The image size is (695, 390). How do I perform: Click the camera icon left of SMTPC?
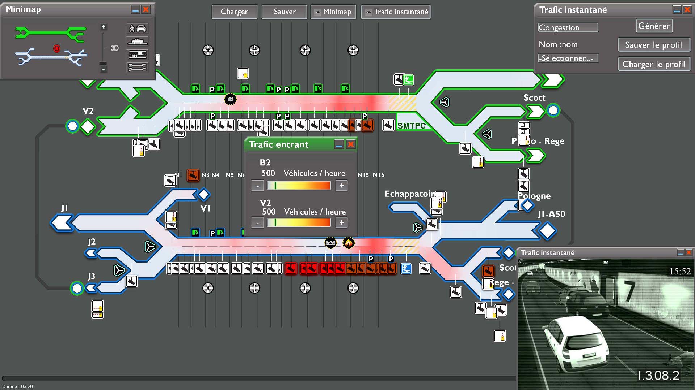click(x=388, y=125)
